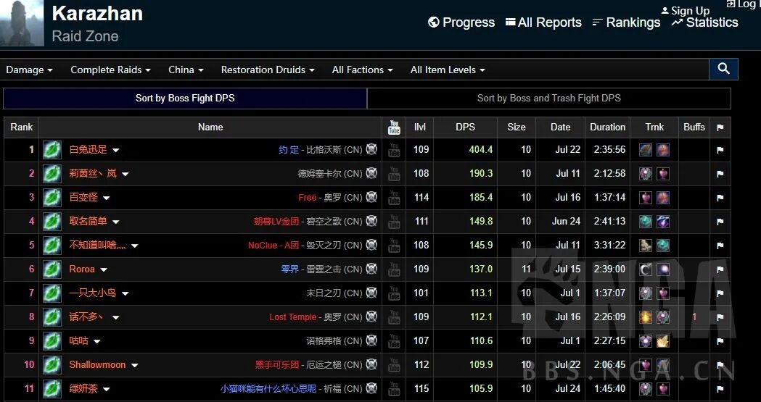761x402 pixels.
Task: Click first trinket icon in rank 1 row
Action: pos(646,150)
